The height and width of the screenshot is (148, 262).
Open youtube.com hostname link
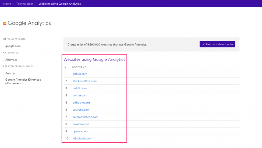81,110
